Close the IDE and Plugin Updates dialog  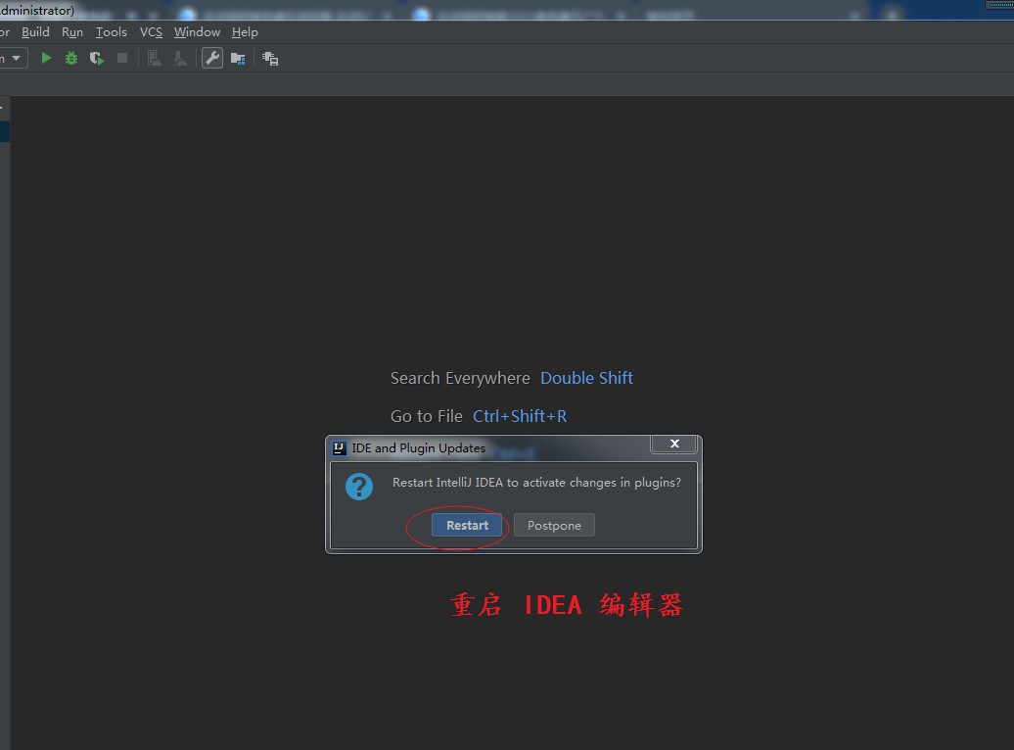pyautogui.click(x=673, y=444)
